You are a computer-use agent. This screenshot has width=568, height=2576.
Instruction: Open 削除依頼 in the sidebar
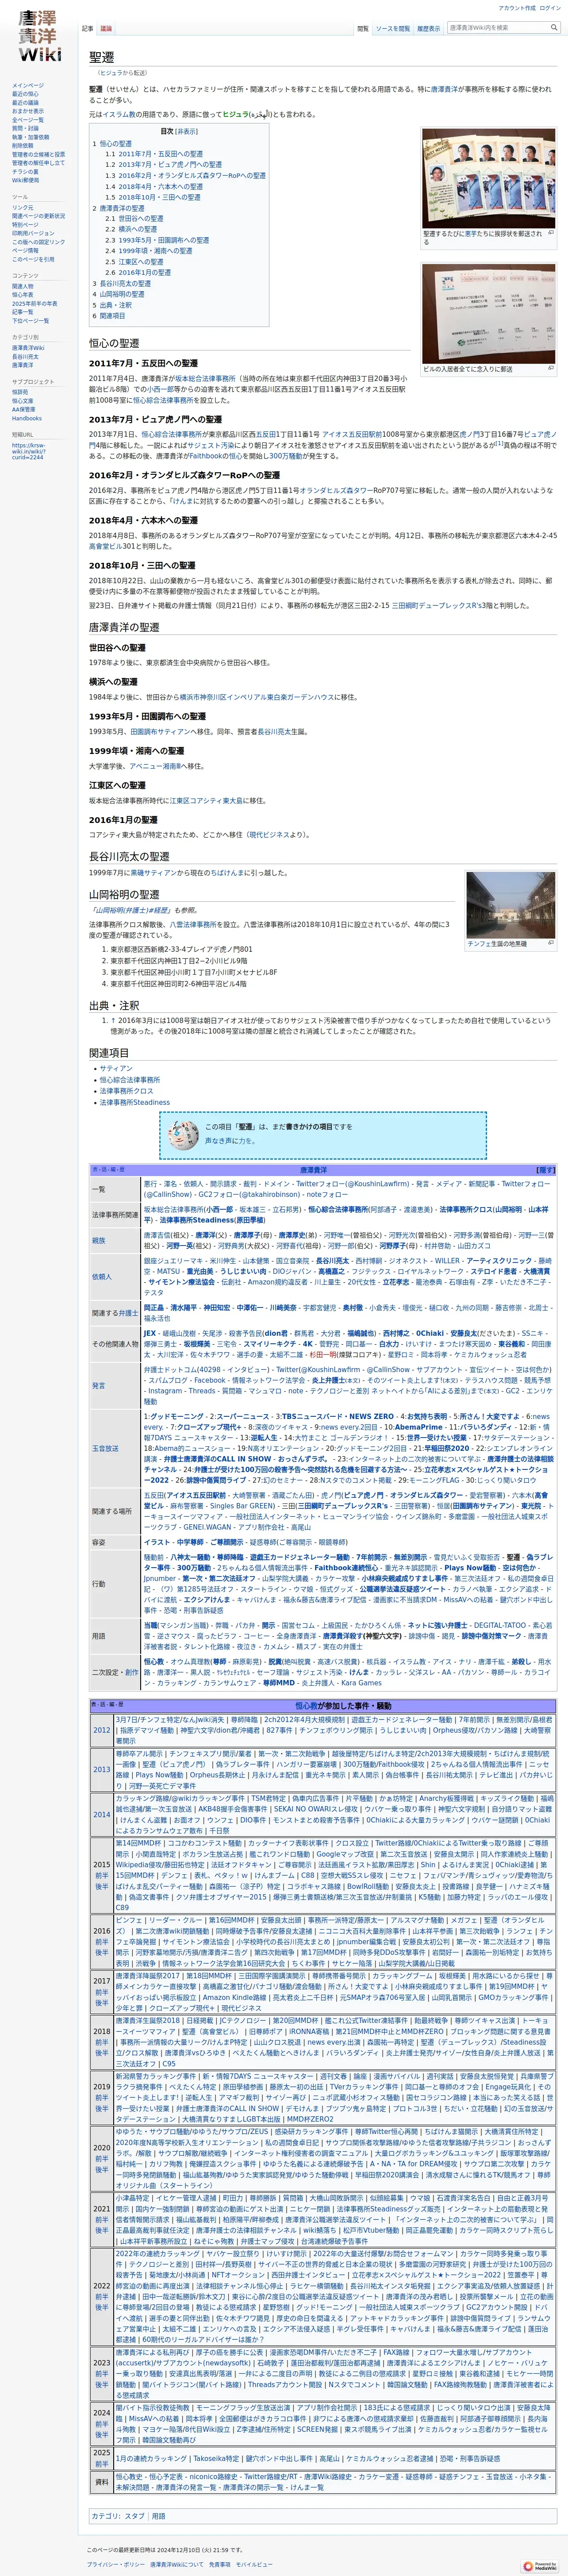point(23,145)
